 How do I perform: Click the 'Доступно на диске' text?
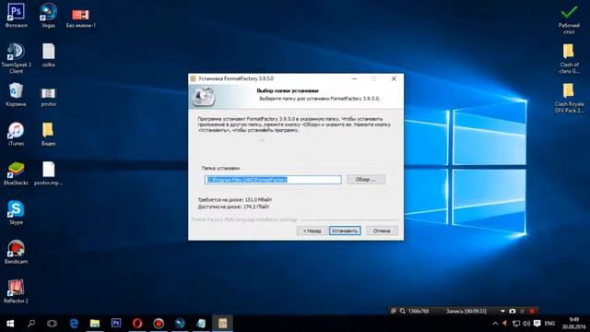coord(233,207)
